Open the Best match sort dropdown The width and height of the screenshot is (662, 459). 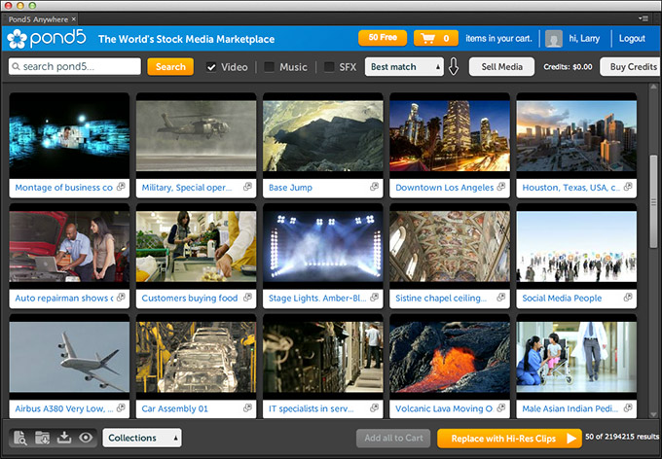pyautogui.click(x=403, y=67)
